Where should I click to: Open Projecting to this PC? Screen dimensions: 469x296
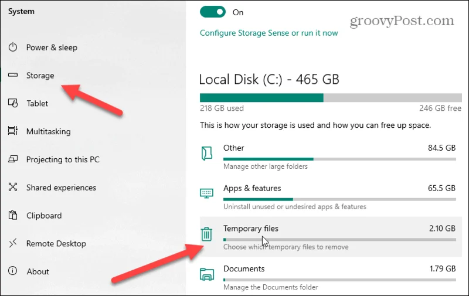pos(63,159)
